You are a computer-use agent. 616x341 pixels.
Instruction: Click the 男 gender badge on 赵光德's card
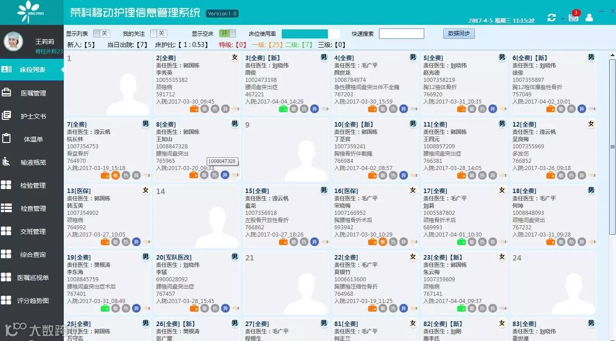(502, 57)
